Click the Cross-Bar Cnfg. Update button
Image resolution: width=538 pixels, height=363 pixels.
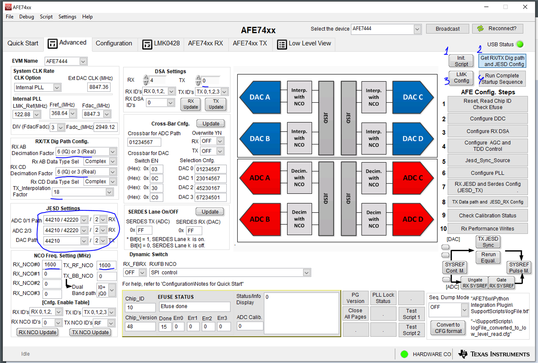coord(211,124)
